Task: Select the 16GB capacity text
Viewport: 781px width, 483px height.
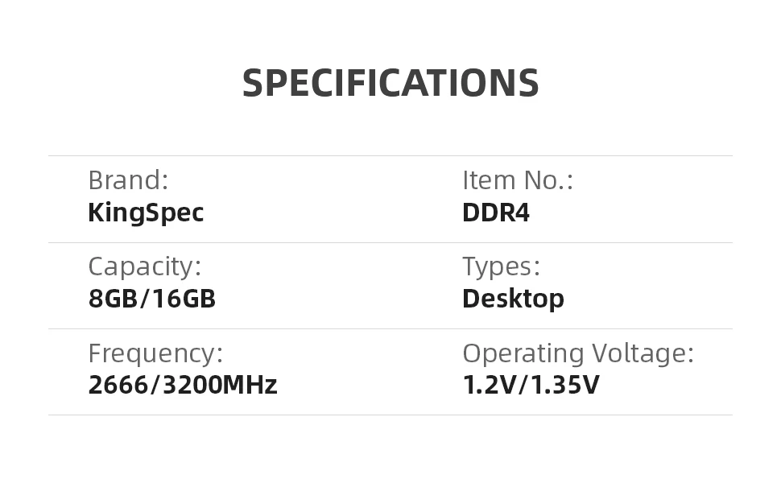Action: tap(184, 299)
